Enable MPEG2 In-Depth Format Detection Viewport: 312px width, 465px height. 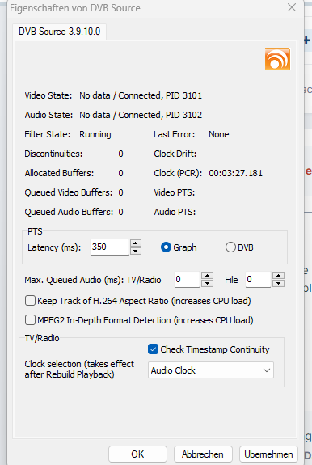click(x=30, y=320)
